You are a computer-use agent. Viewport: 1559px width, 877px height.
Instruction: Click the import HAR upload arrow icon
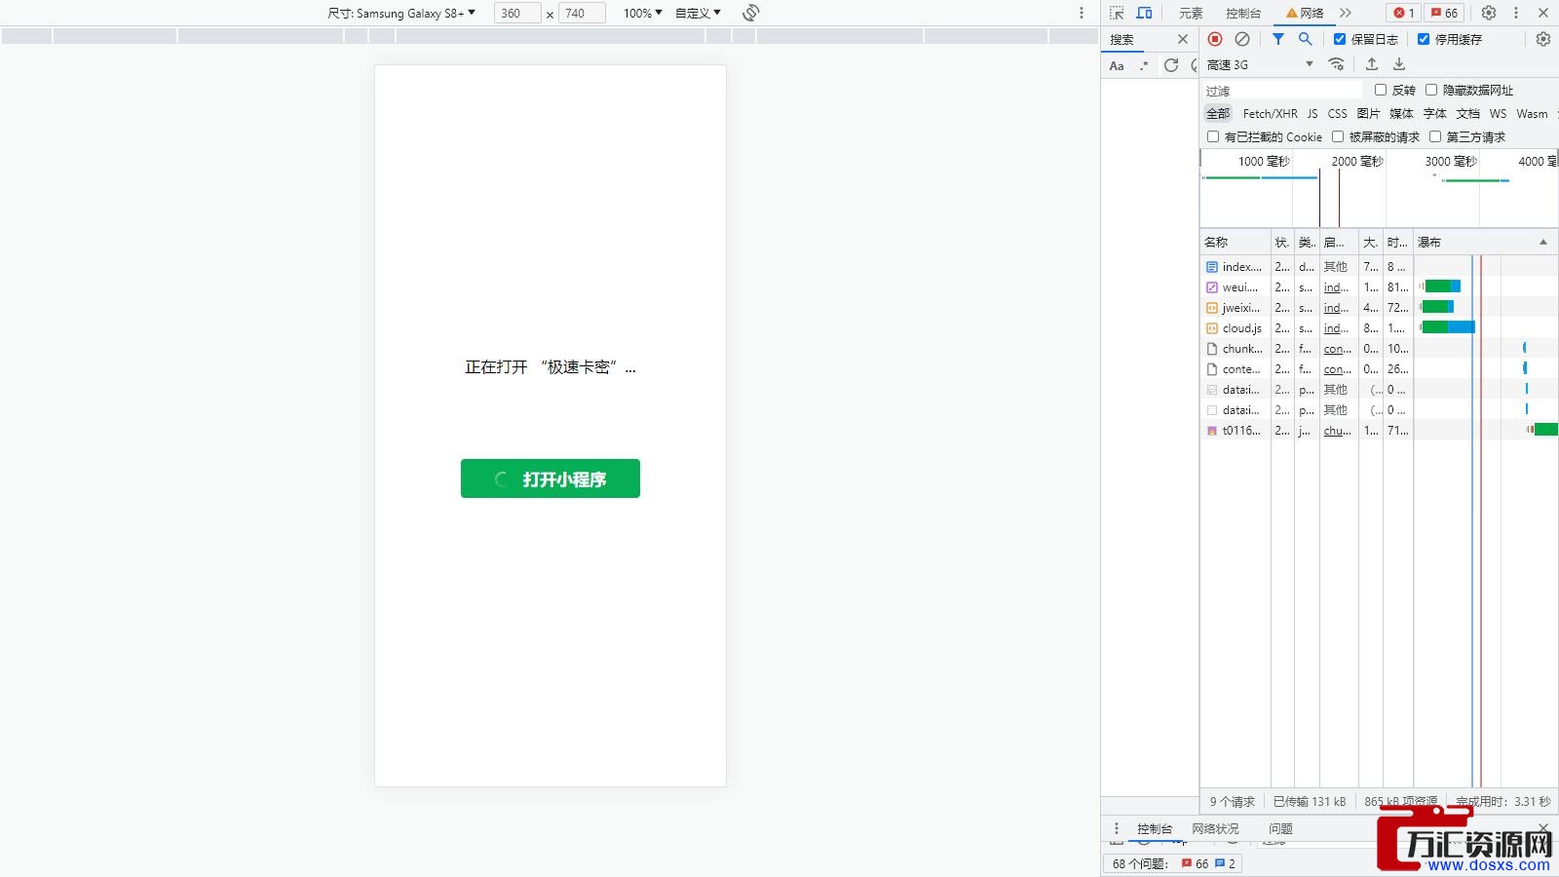click(x=1371, y=64)
